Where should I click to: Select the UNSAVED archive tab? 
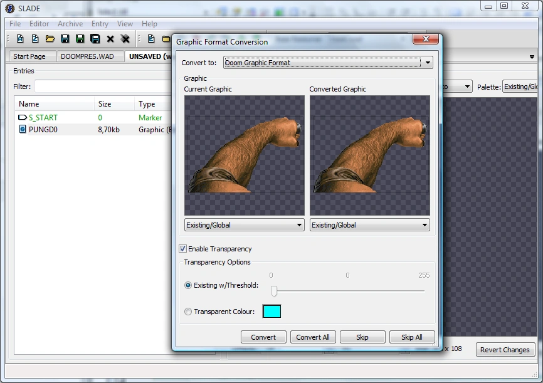click(149, 56)
